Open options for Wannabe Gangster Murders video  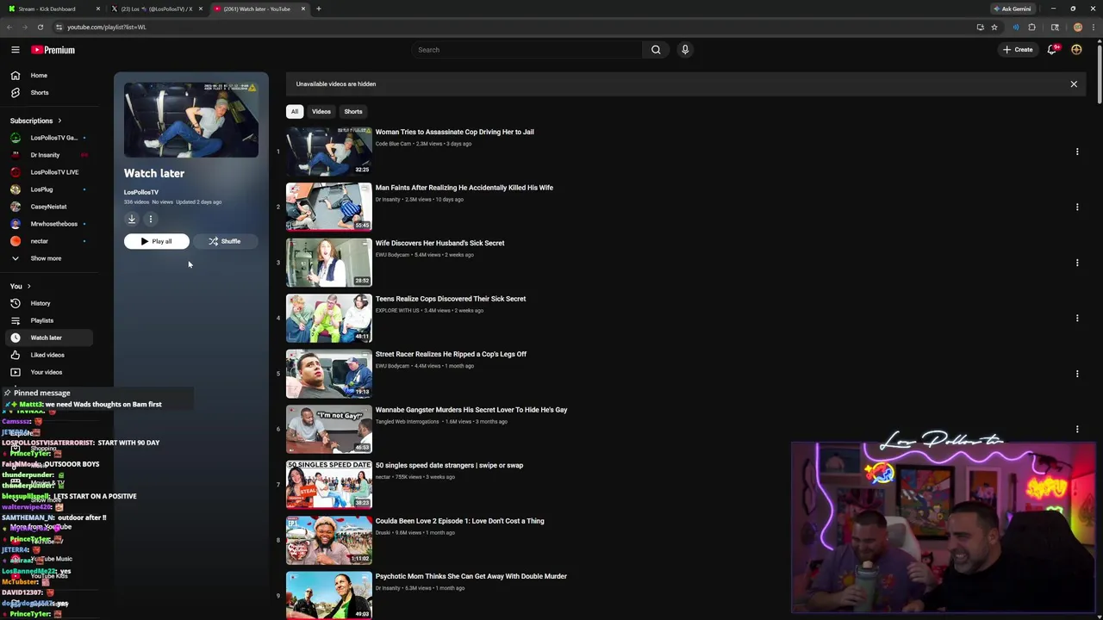click(1077, 429)
